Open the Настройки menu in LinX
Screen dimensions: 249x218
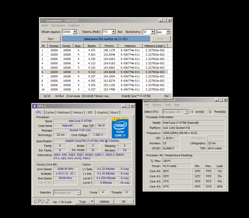(x=58, y=25)
